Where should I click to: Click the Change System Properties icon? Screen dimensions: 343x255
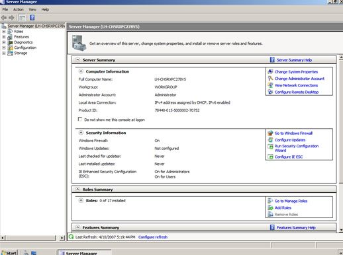tap(270, 71)
